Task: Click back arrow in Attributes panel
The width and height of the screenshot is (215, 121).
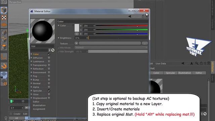Action: [183, 63]
